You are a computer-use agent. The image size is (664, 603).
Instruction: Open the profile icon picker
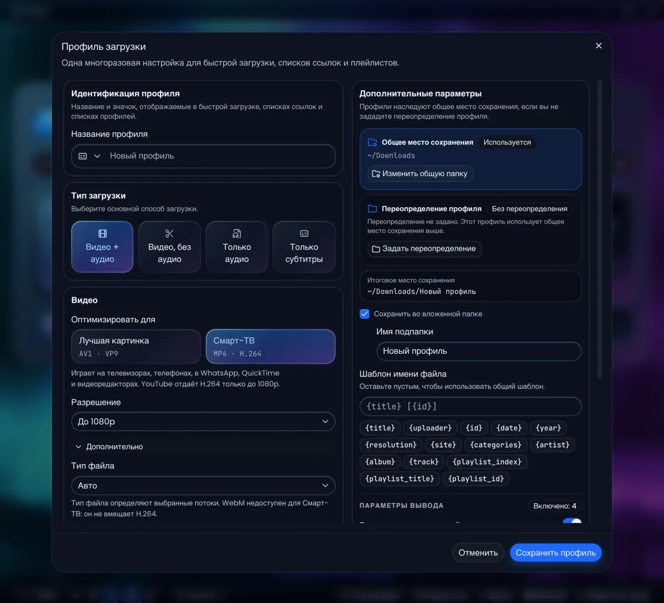pos(89,156)
